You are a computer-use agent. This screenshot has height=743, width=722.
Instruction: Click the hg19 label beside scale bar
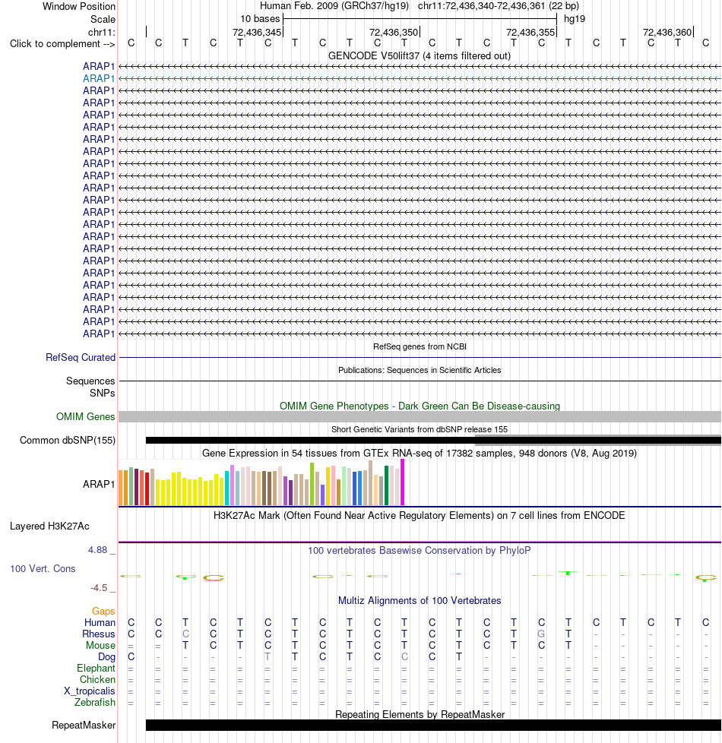click(x=575, y=19)
